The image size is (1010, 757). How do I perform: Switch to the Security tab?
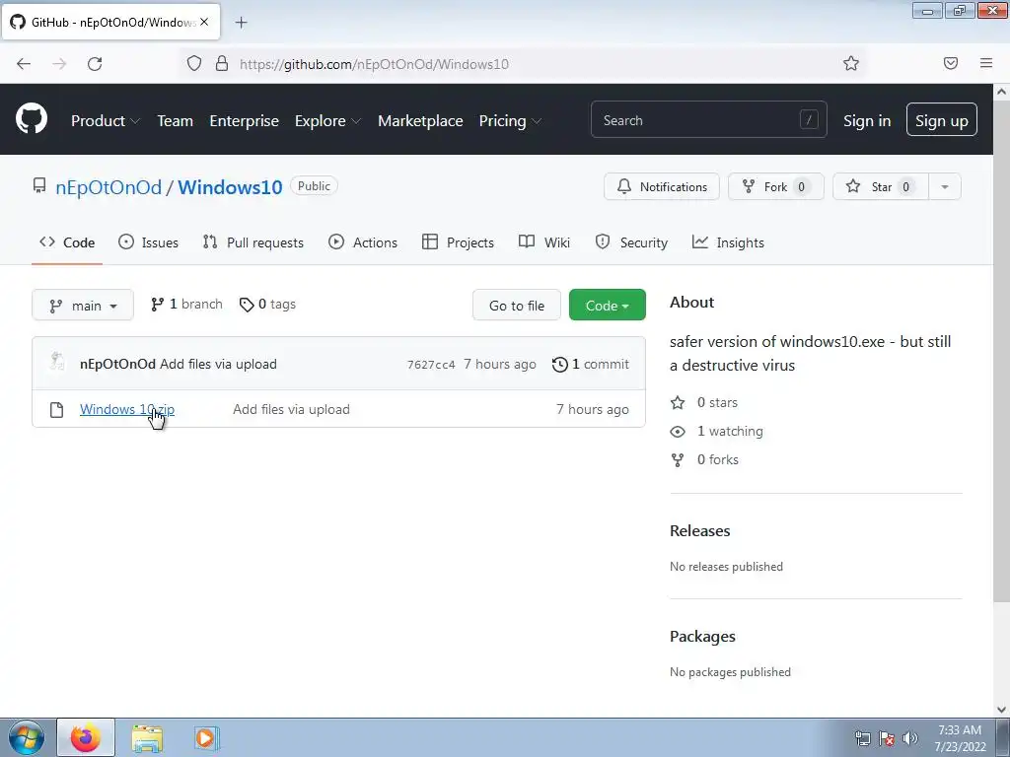click(631, 242)
